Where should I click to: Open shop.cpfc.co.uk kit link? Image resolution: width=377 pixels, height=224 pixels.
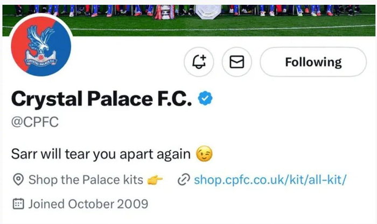(270, 180)
